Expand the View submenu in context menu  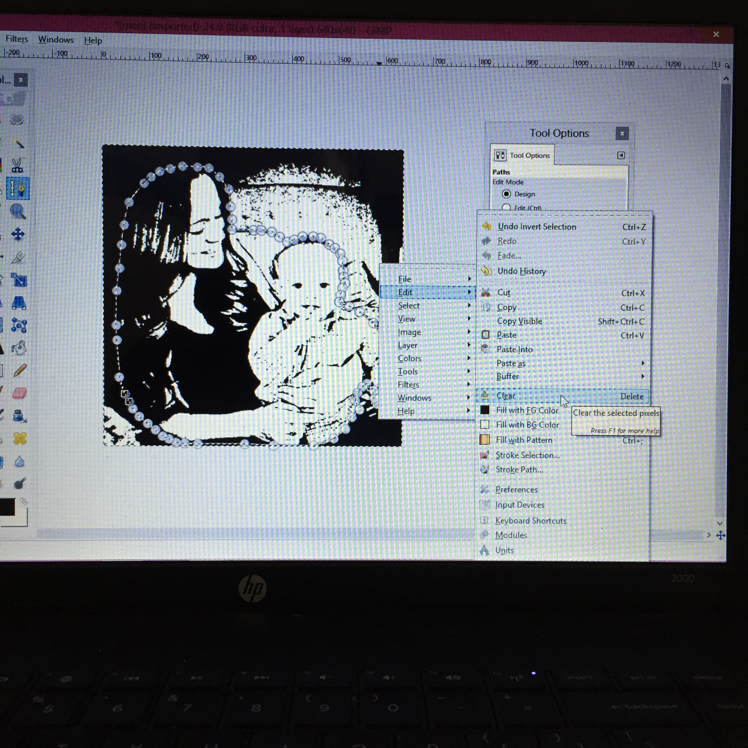[427, 319]
